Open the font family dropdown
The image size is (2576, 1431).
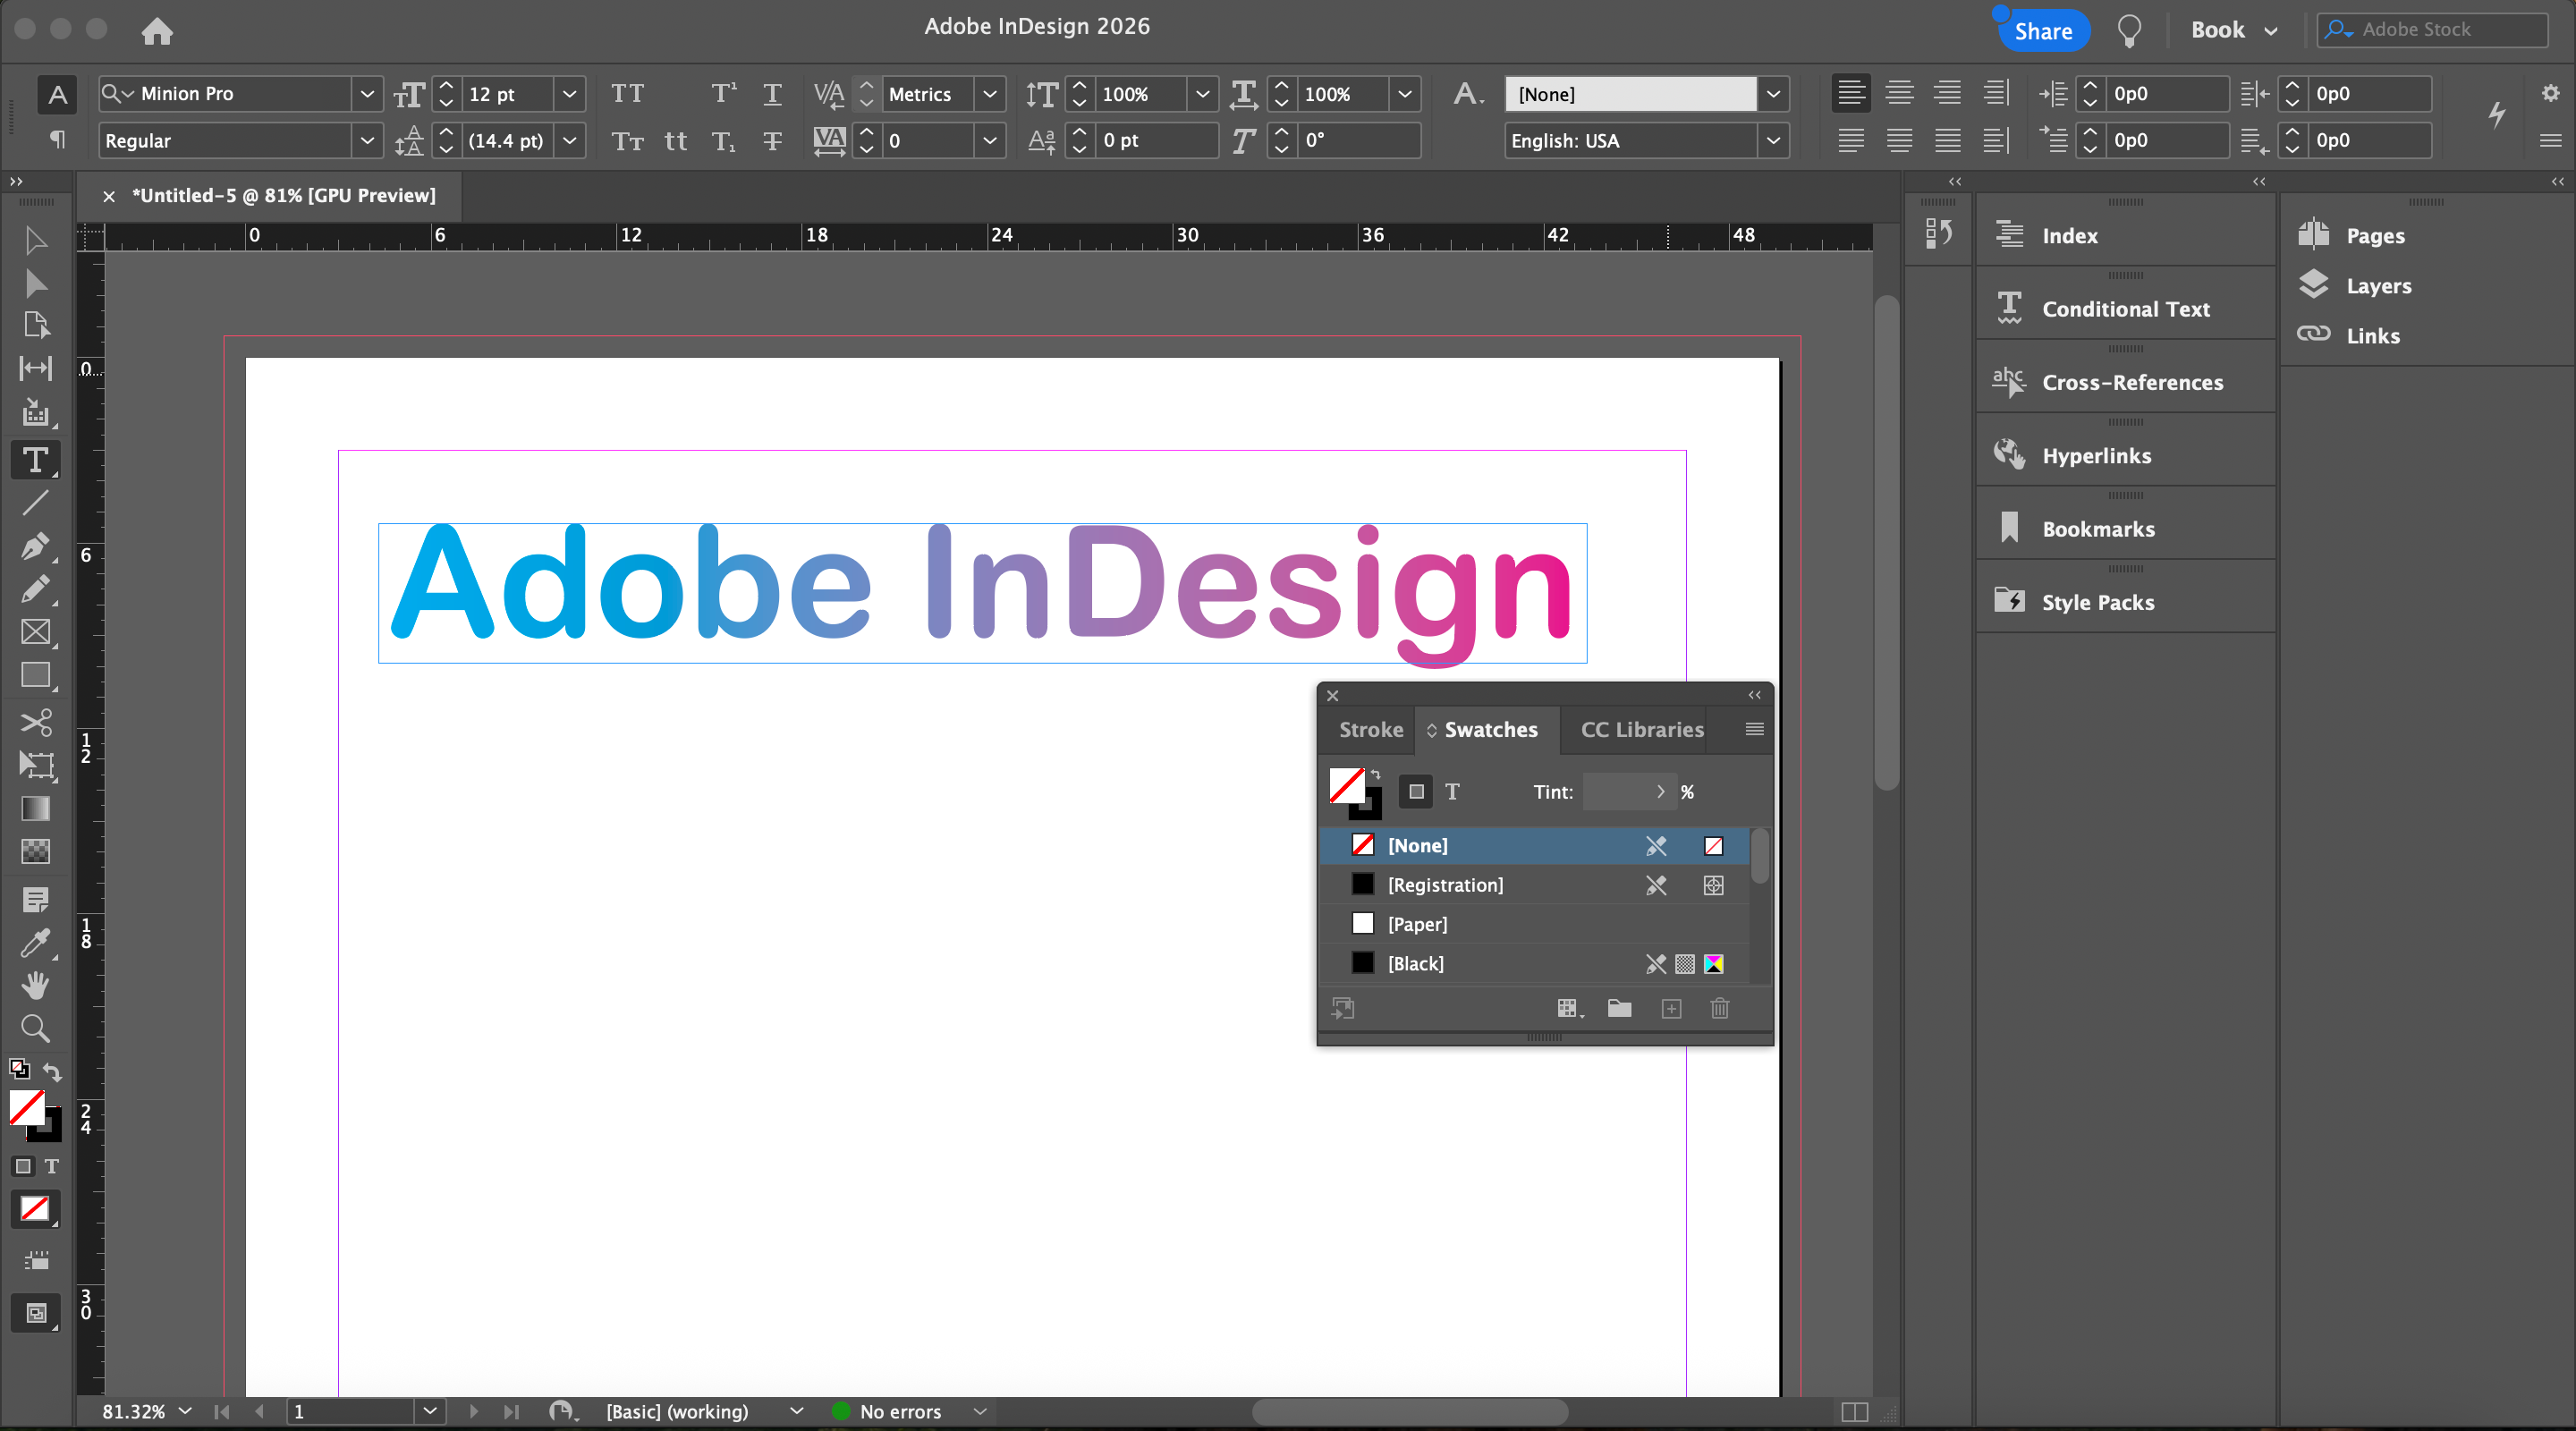pyautogui.click(x=367, y=94)
